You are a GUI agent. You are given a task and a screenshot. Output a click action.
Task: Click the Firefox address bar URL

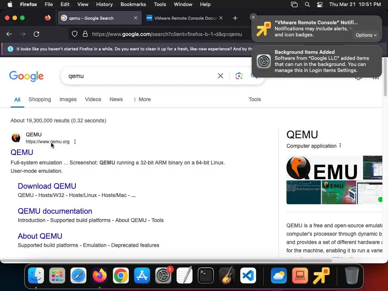click(x=167, y=34)
